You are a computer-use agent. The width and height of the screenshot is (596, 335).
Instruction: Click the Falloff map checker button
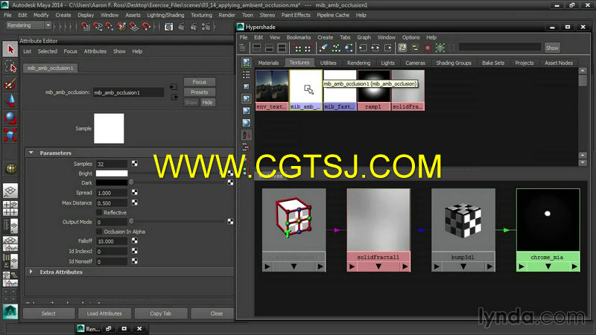[135, 240]
